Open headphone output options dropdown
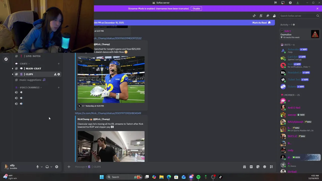The height and width of the screenshot is (181, 322). click(x=51, y=167)
